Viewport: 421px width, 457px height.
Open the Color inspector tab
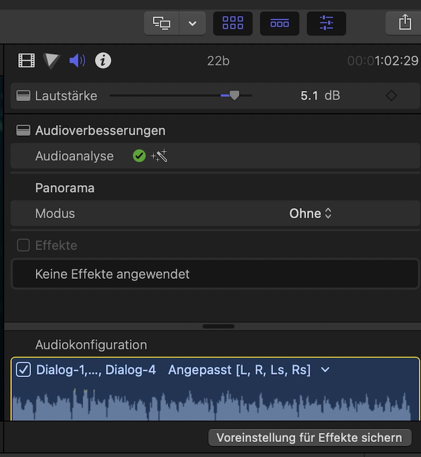click(x=52, y=61)
